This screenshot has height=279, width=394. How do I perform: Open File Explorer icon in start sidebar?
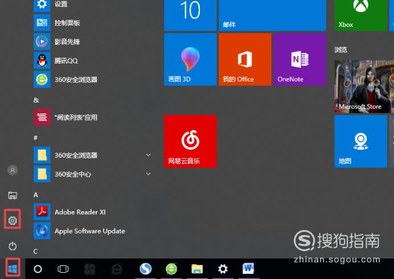pyautogui.click(x=13, y=195)
